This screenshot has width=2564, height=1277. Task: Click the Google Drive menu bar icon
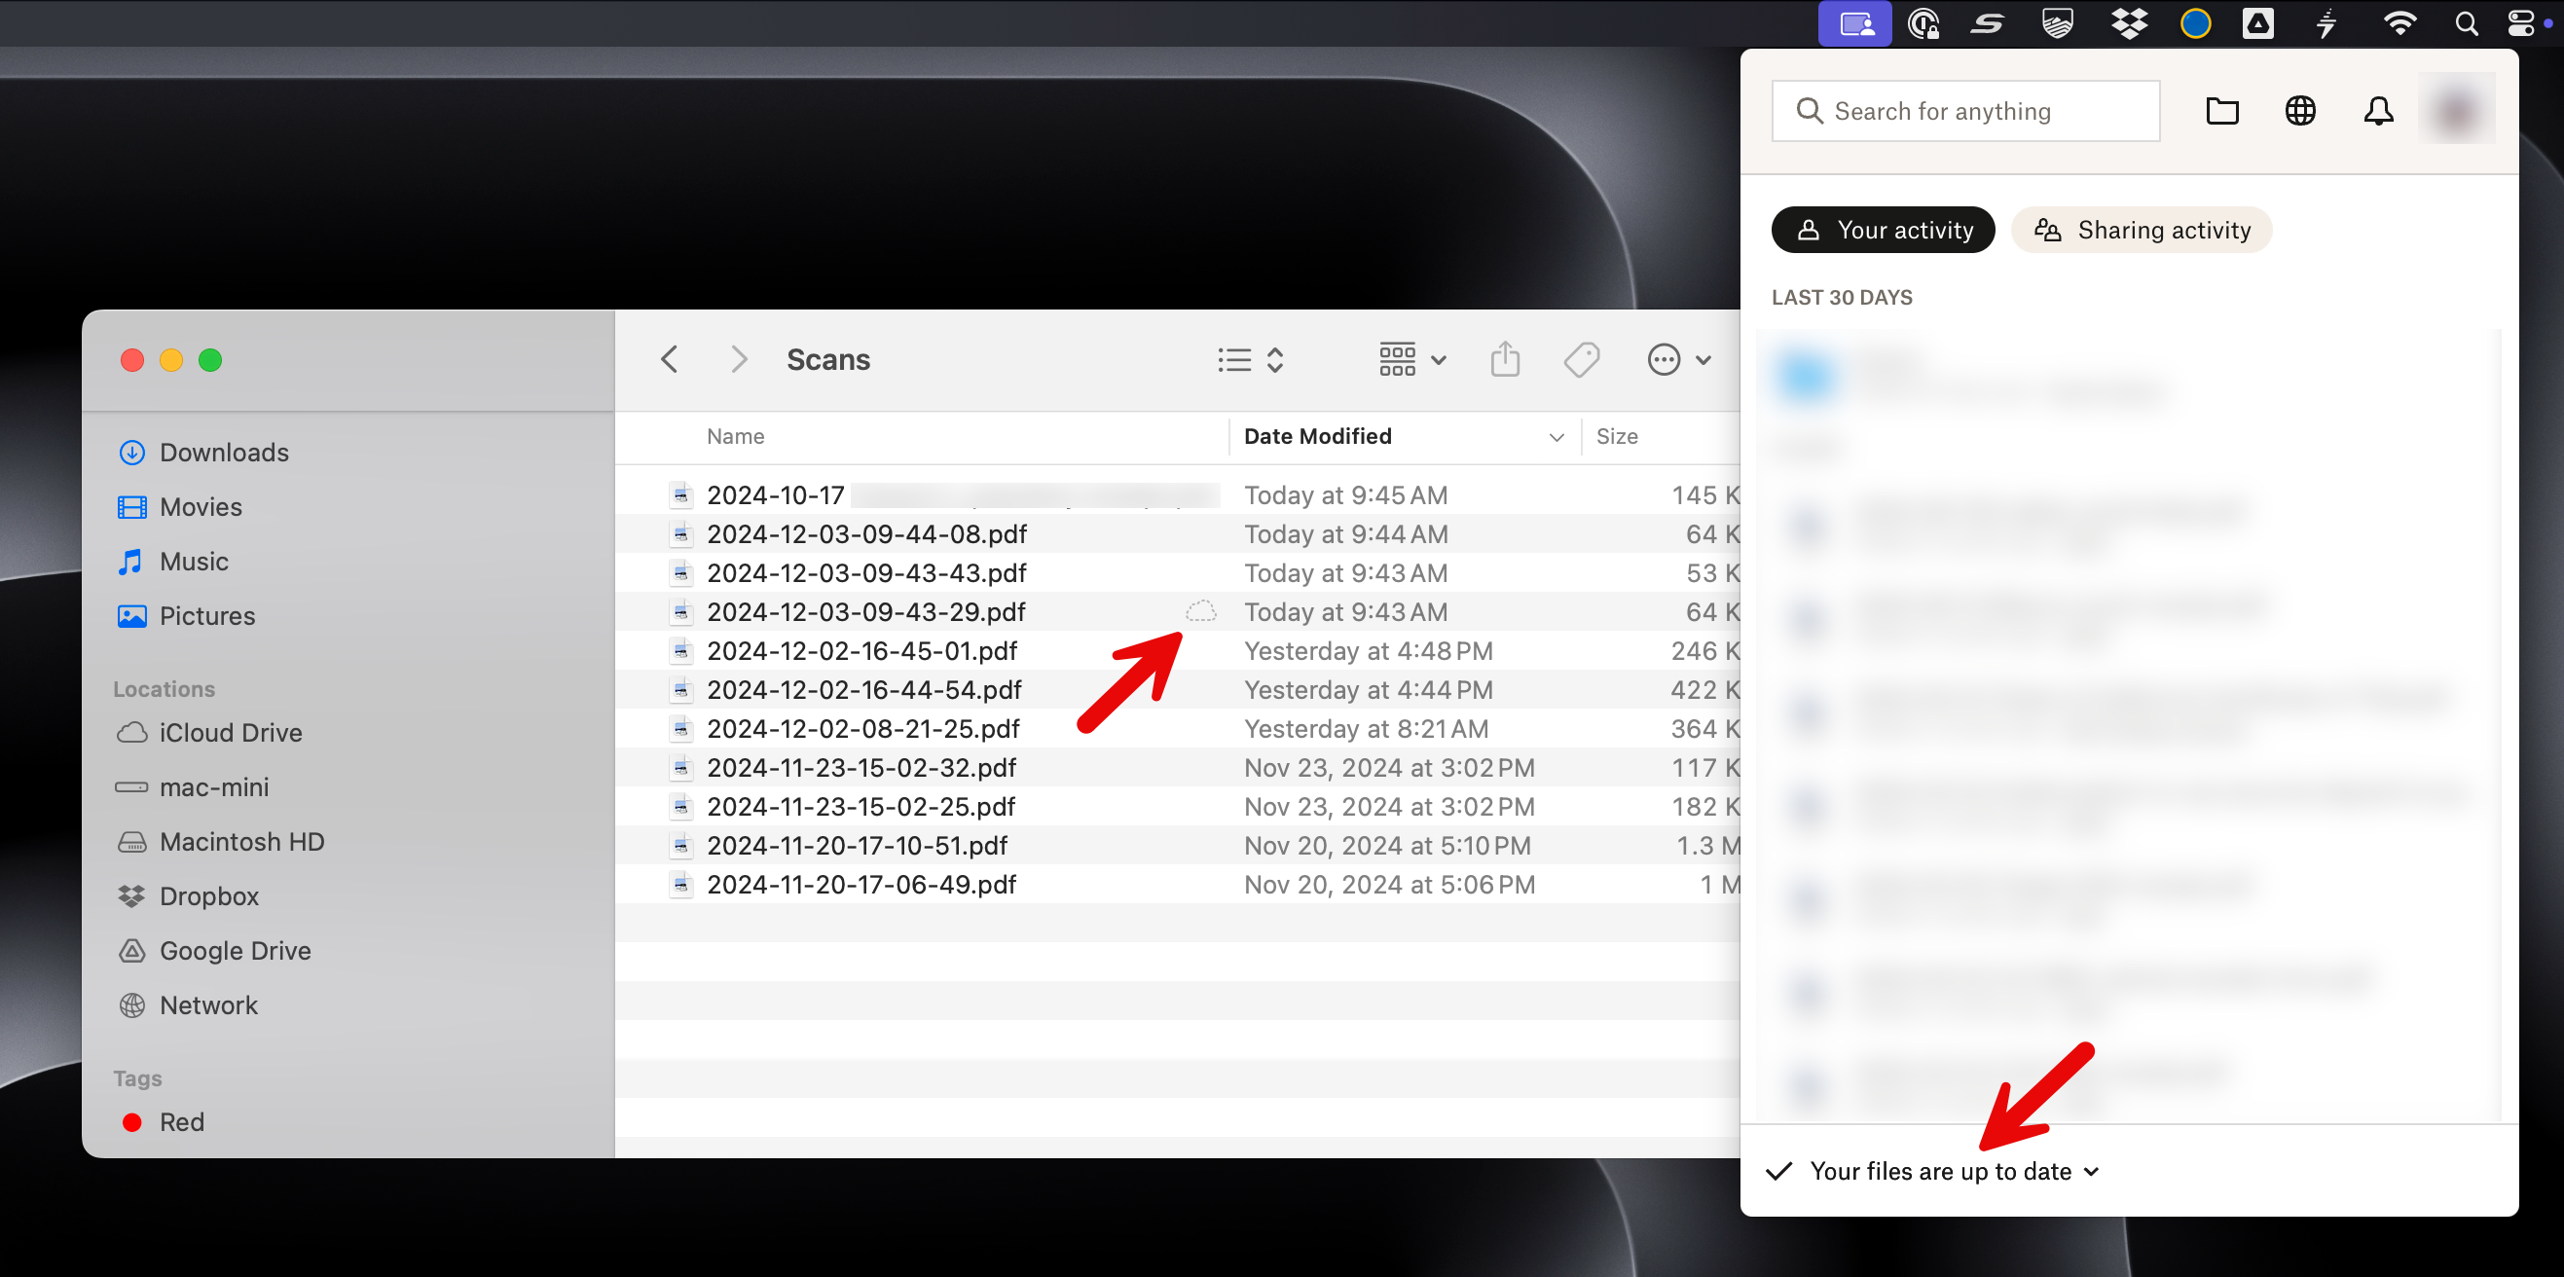[2257, 23]
